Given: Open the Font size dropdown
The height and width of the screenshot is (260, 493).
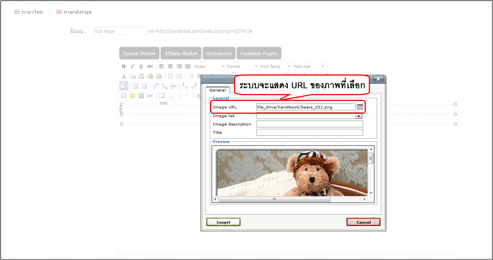Looking at the screenshot, I should coord(309,67).
